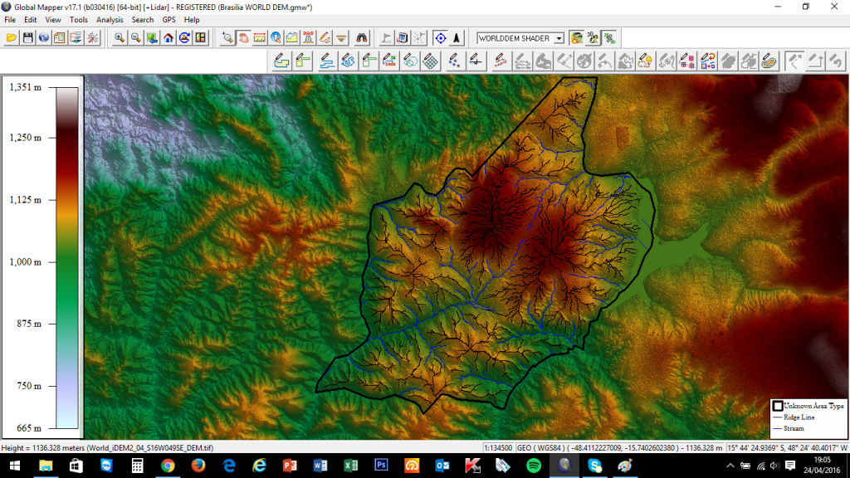Toggle the hand Pan grab tool
850x478 pixels.
pos(243,37)
